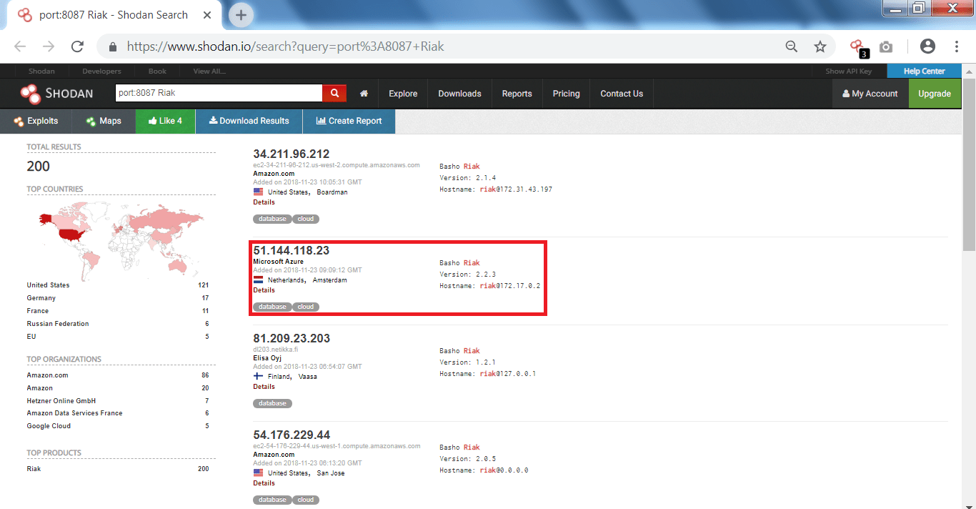Click the United States flag for 34.211.96.212
The width and height of the screenshot is (976, 509).
pyautogui.click(x=258, y=192)
